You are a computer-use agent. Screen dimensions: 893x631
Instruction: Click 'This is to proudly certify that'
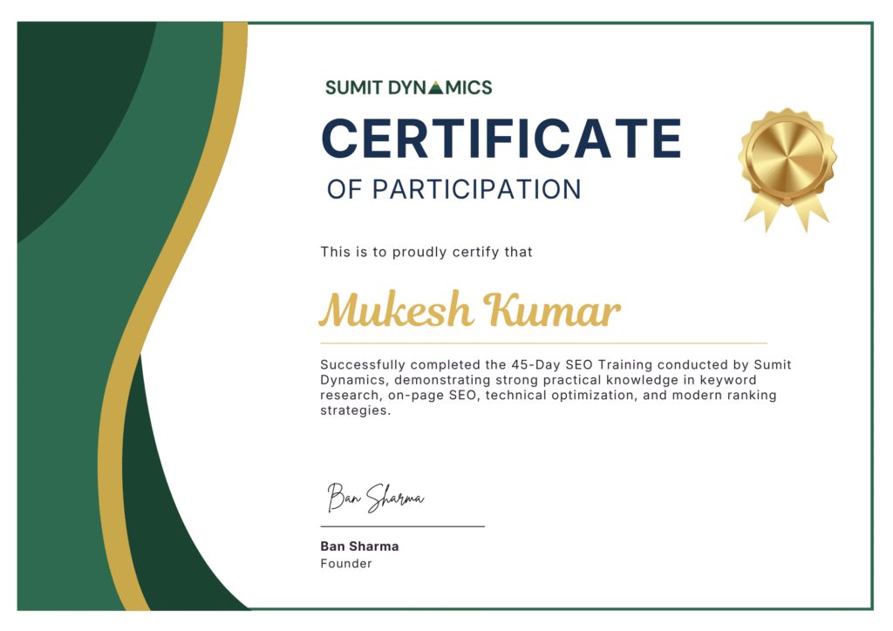426,252
